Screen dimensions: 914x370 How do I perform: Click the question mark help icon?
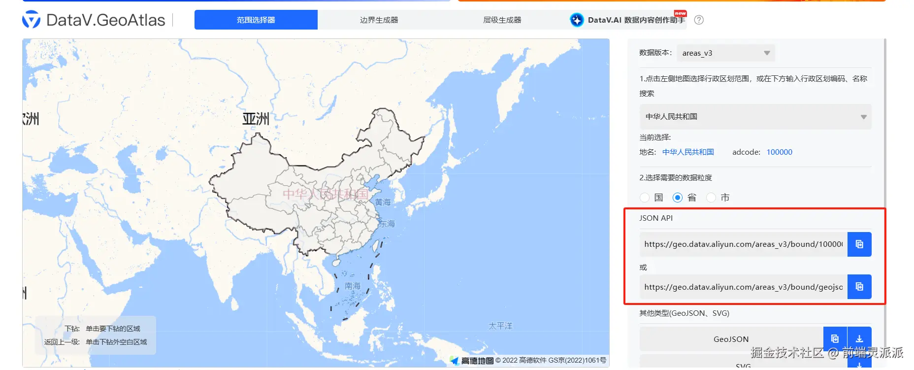(x=699, y=20)
